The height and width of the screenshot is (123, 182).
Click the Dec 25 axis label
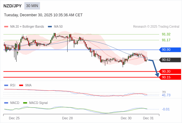[14, 118]
